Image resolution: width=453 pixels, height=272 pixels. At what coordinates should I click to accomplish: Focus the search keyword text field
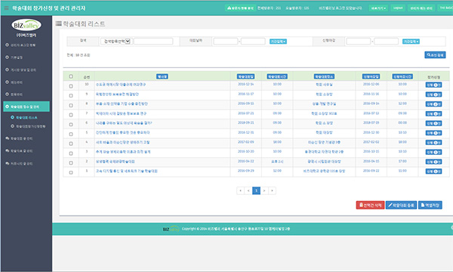153,42
